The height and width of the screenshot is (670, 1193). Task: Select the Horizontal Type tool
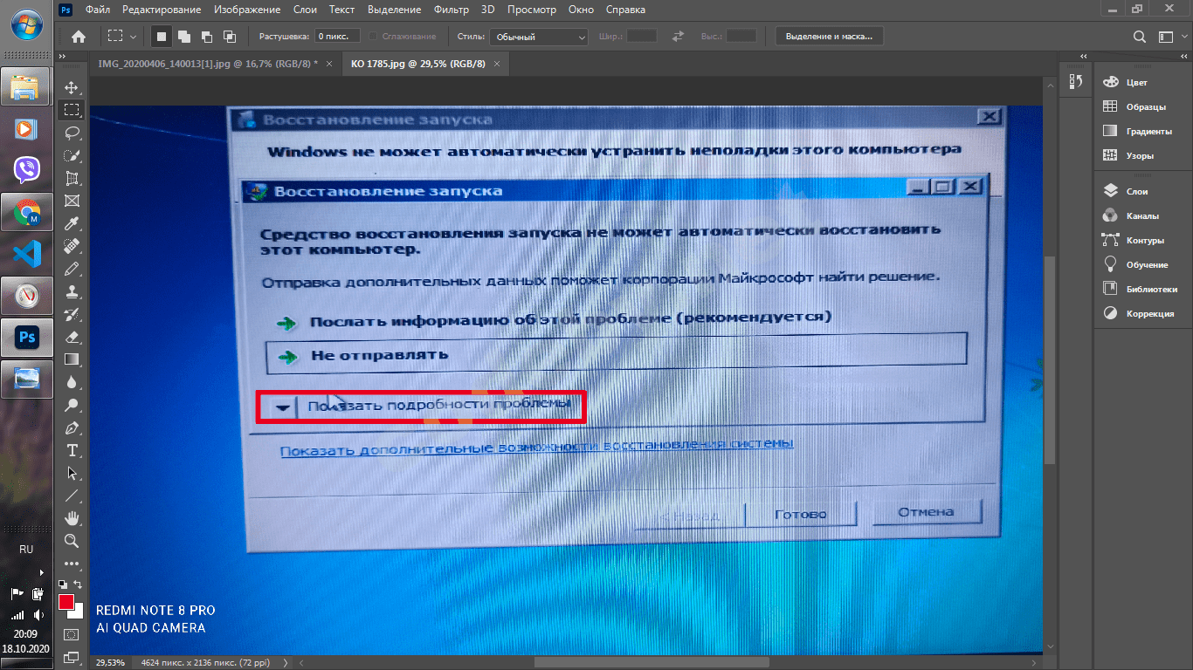72,450
